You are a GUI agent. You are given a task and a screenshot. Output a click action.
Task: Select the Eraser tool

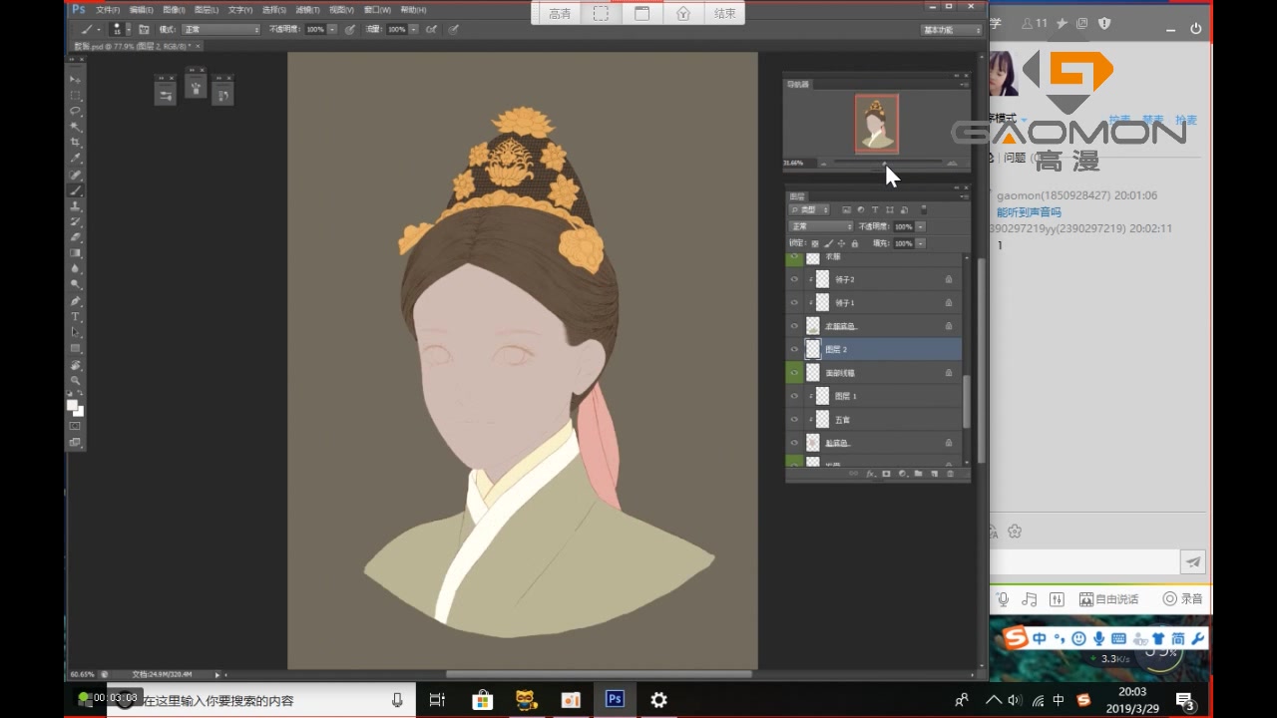click(75, 237)
